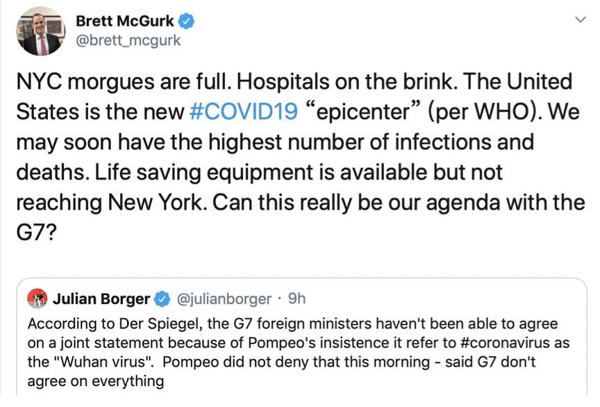Click the Julian Borger name in the quote
Viewport: 600px width, 407px height.
pyautogui.click(x=101, y=299)
